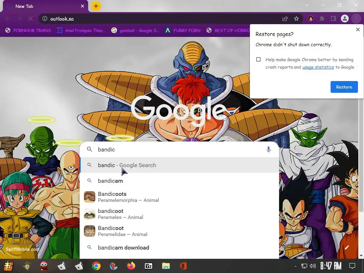
Task: Launch Firefox from the taskbar
Action: click(x=131, y=266)
